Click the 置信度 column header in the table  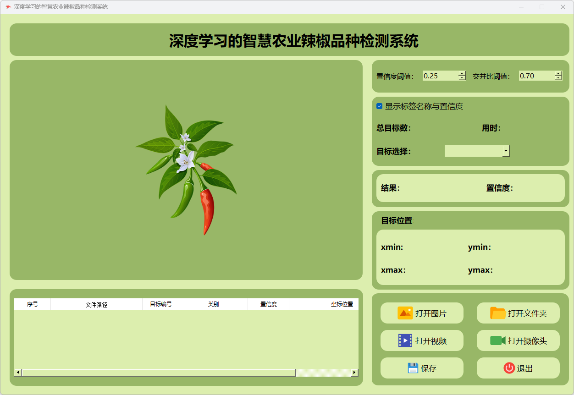(x=269, y=304)
